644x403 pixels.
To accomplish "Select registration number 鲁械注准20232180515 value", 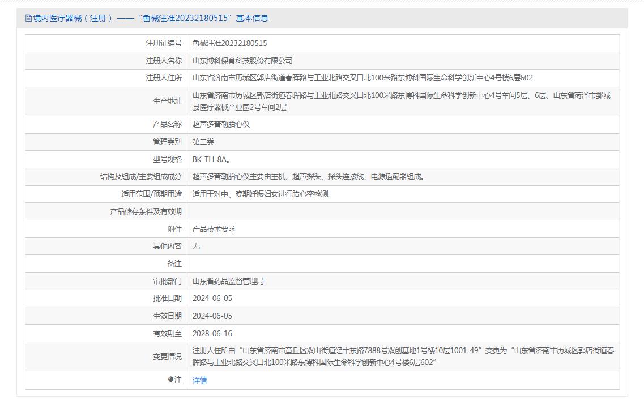I will (x=229, y=43).
